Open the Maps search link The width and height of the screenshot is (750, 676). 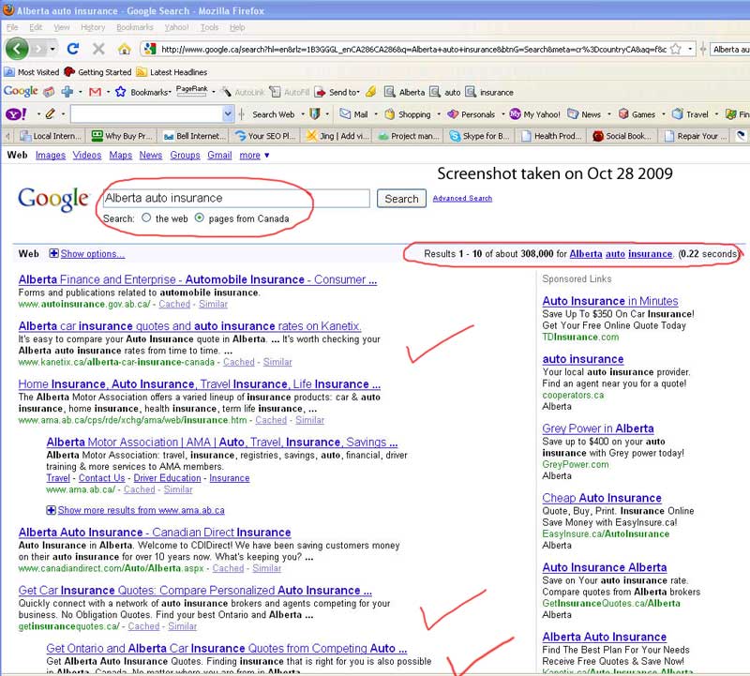(x=121, y=155)
